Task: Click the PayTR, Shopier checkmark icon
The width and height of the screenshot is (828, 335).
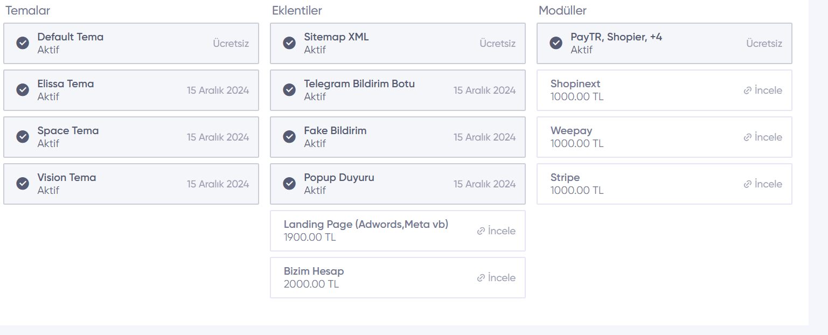Action: click(556, 43)
